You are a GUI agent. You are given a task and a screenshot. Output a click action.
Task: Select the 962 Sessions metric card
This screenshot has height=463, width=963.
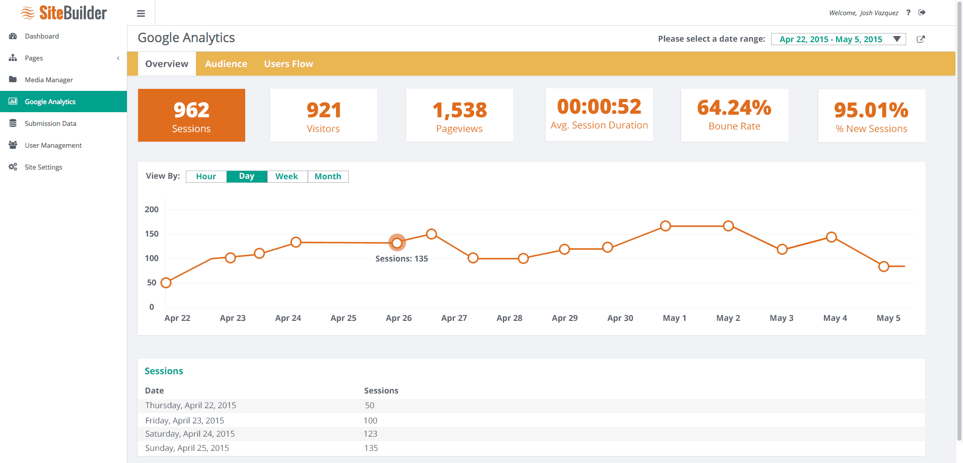click(191, 115)
